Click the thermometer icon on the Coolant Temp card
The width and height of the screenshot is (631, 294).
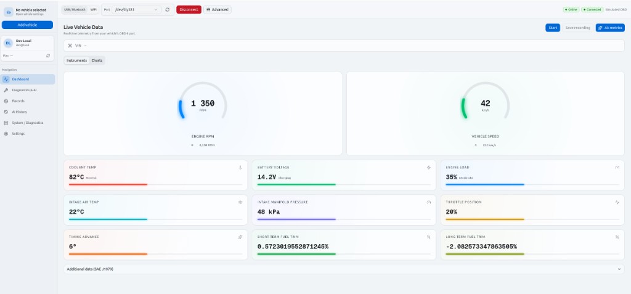[240, 167]
